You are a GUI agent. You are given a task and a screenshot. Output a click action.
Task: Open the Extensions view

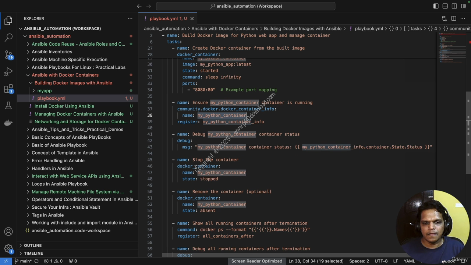[x=8, y=89]
